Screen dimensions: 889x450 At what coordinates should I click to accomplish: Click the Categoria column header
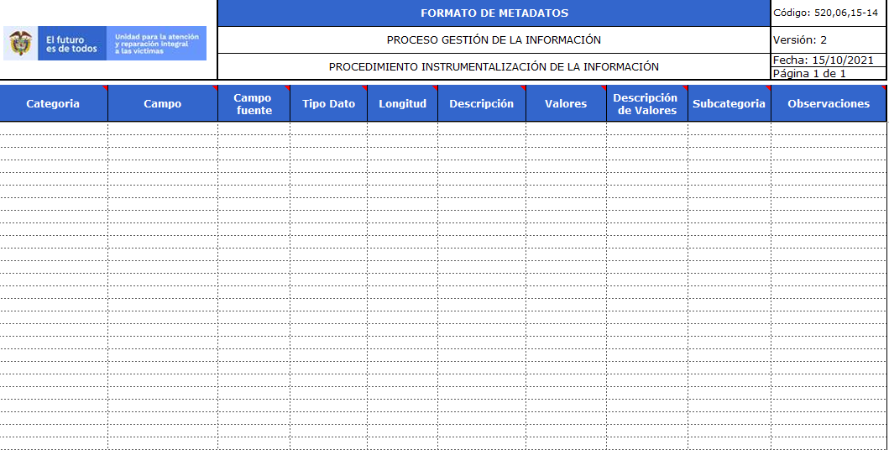pyautogui.click(x=53, y=104)
